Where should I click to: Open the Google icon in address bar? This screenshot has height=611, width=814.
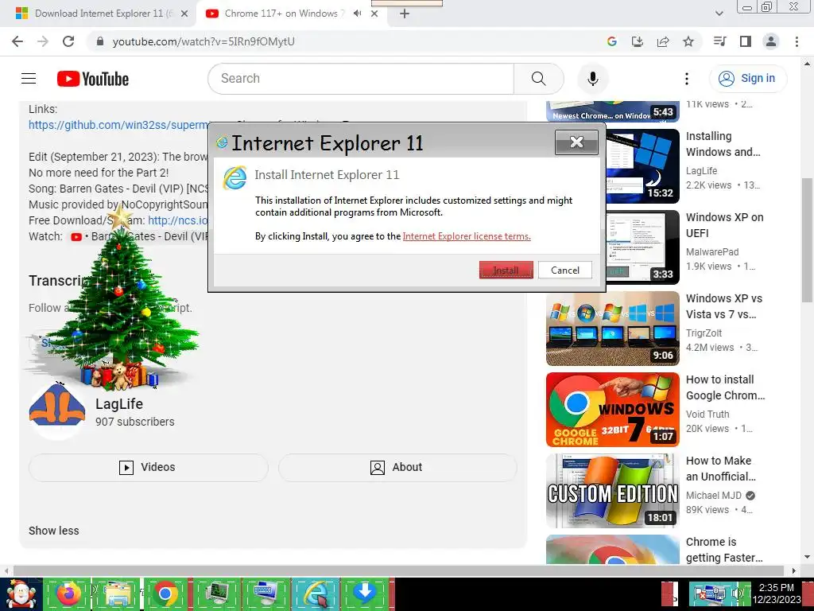[611, 41]
